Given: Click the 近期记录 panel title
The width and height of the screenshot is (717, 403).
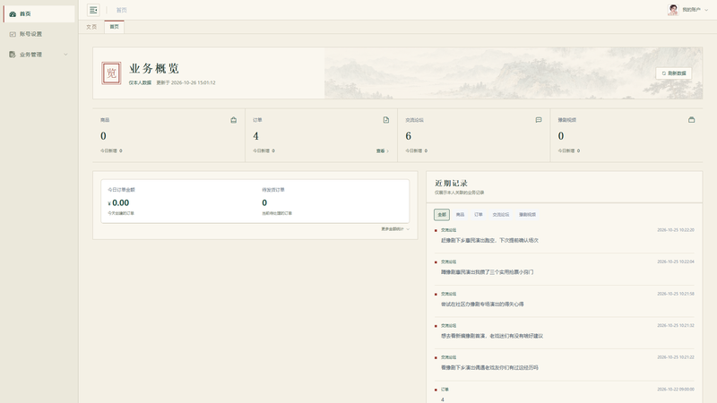Looking at the screenshot, I should 451,184.
